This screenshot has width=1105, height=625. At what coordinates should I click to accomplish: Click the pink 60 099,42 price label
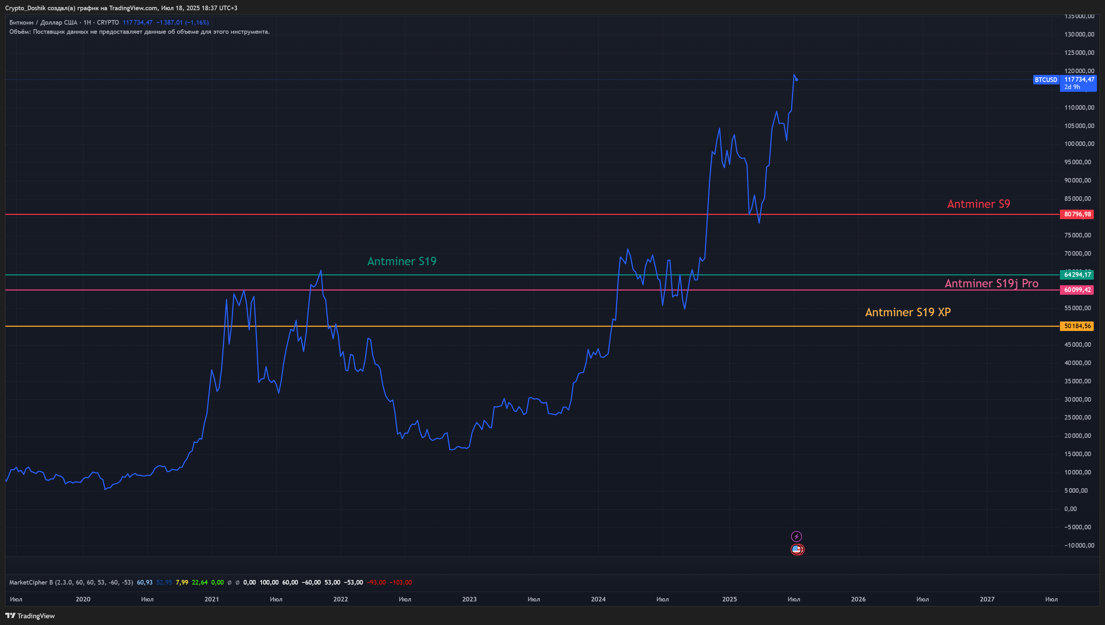pyautogui.click(x=1077, y=290)
